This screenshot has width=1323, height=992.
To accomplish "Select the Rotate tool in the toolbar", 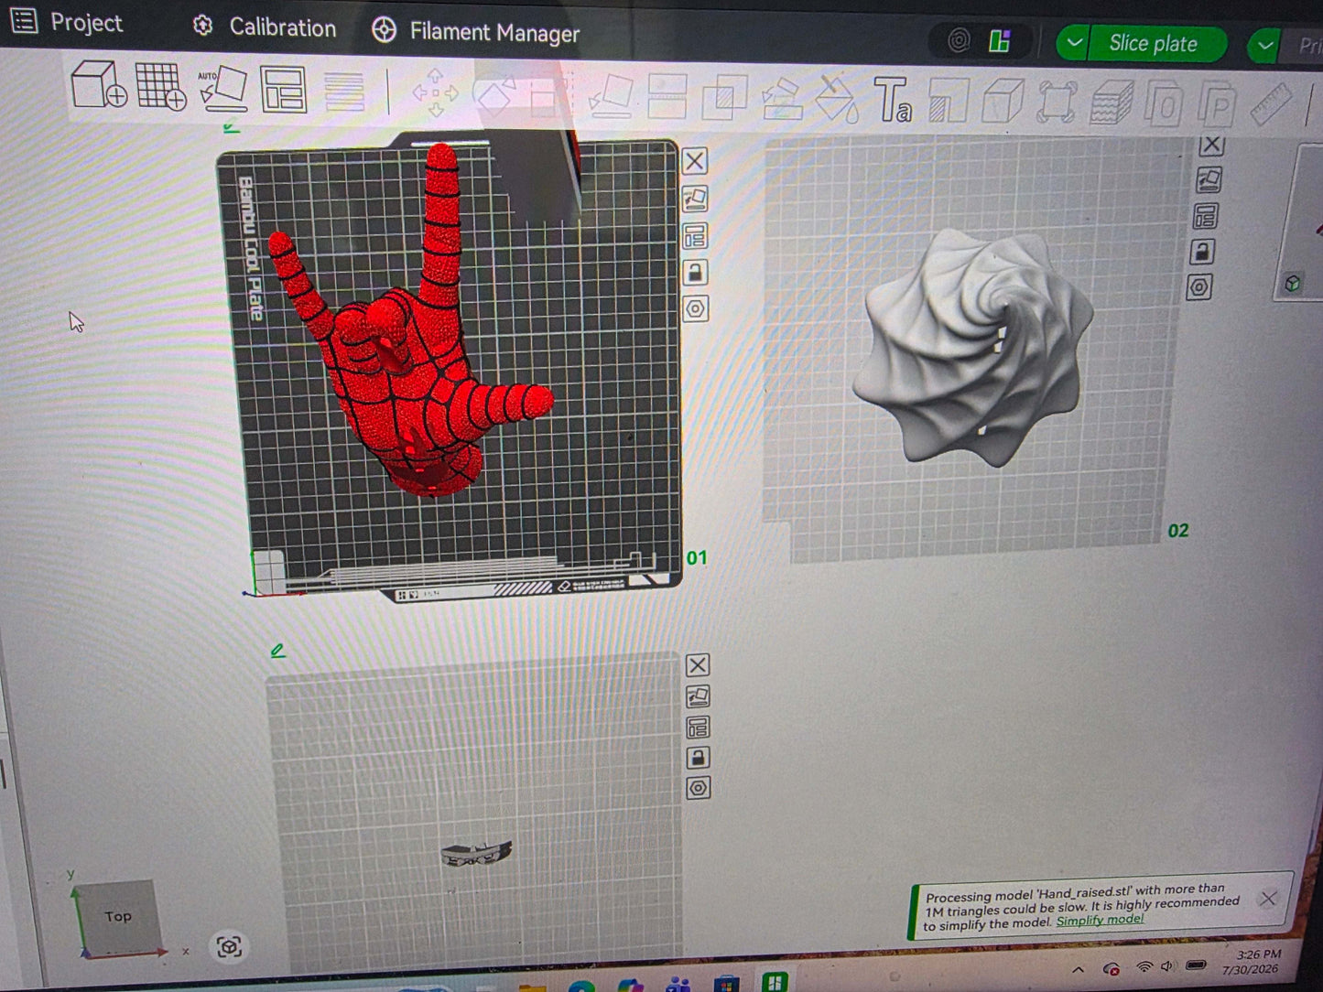I will click(x=495, y=94).
